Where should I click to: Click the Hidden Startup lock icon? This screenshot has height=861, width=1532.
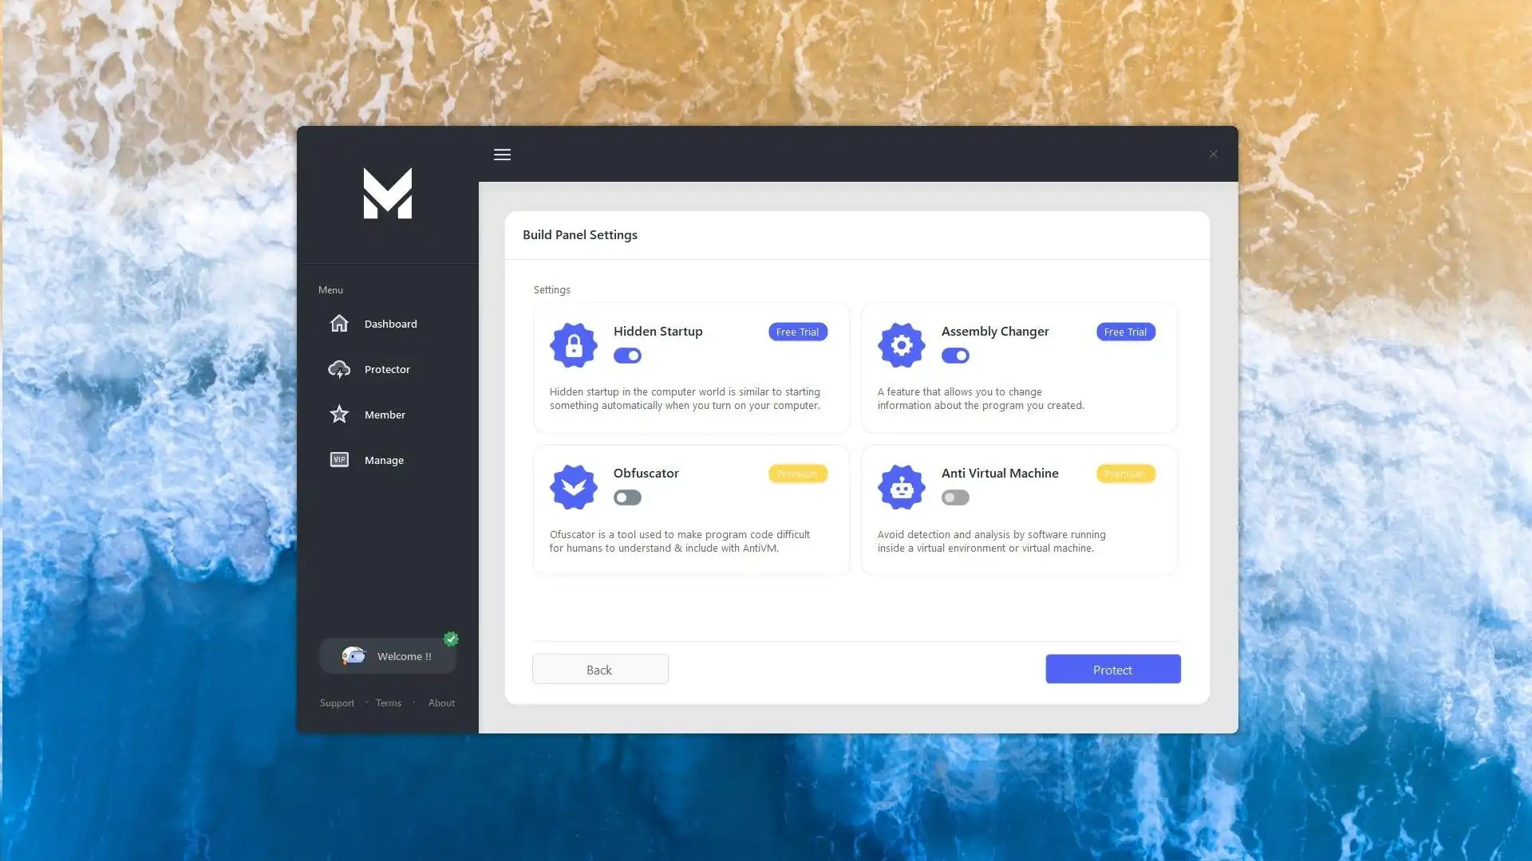[x=574, y=343]
